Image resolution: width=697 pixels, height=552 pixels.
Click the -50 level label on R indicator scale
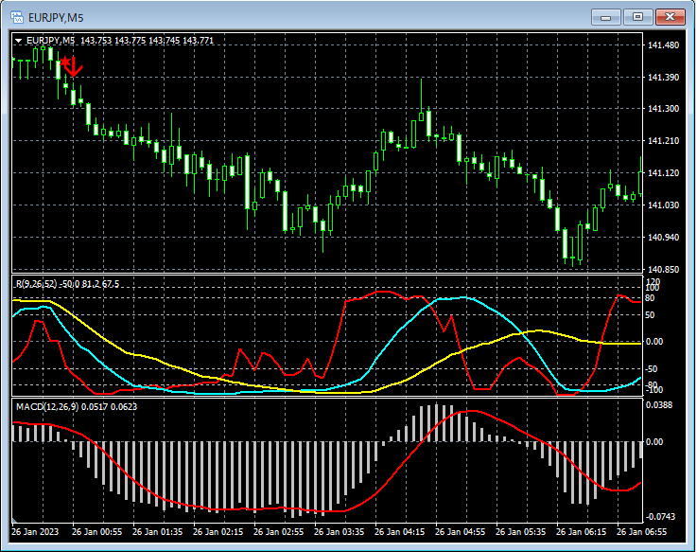650,369
